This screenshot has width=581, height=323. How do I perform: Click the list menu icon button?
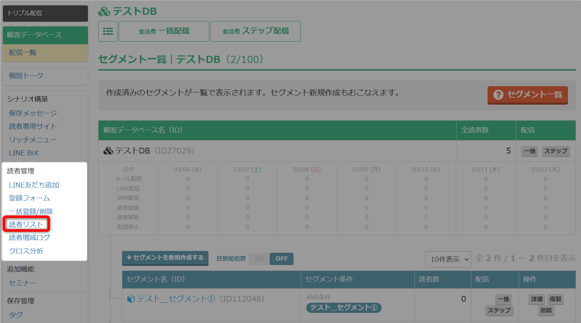108,31
